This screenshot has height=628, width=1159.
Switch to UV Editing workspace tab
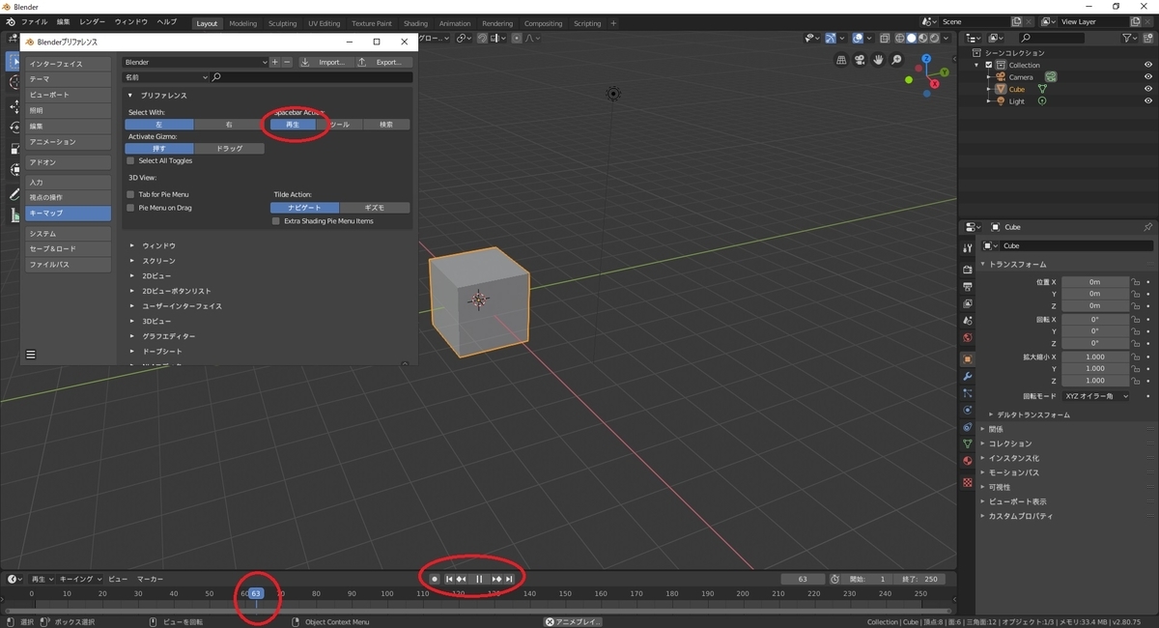pos(325,23)
